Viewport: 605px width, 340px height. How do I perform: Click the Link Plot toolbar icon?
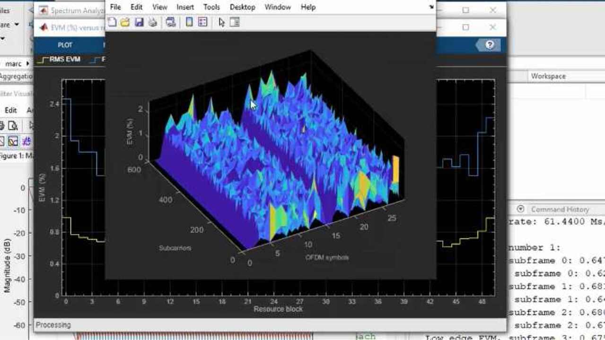point(171,22)
